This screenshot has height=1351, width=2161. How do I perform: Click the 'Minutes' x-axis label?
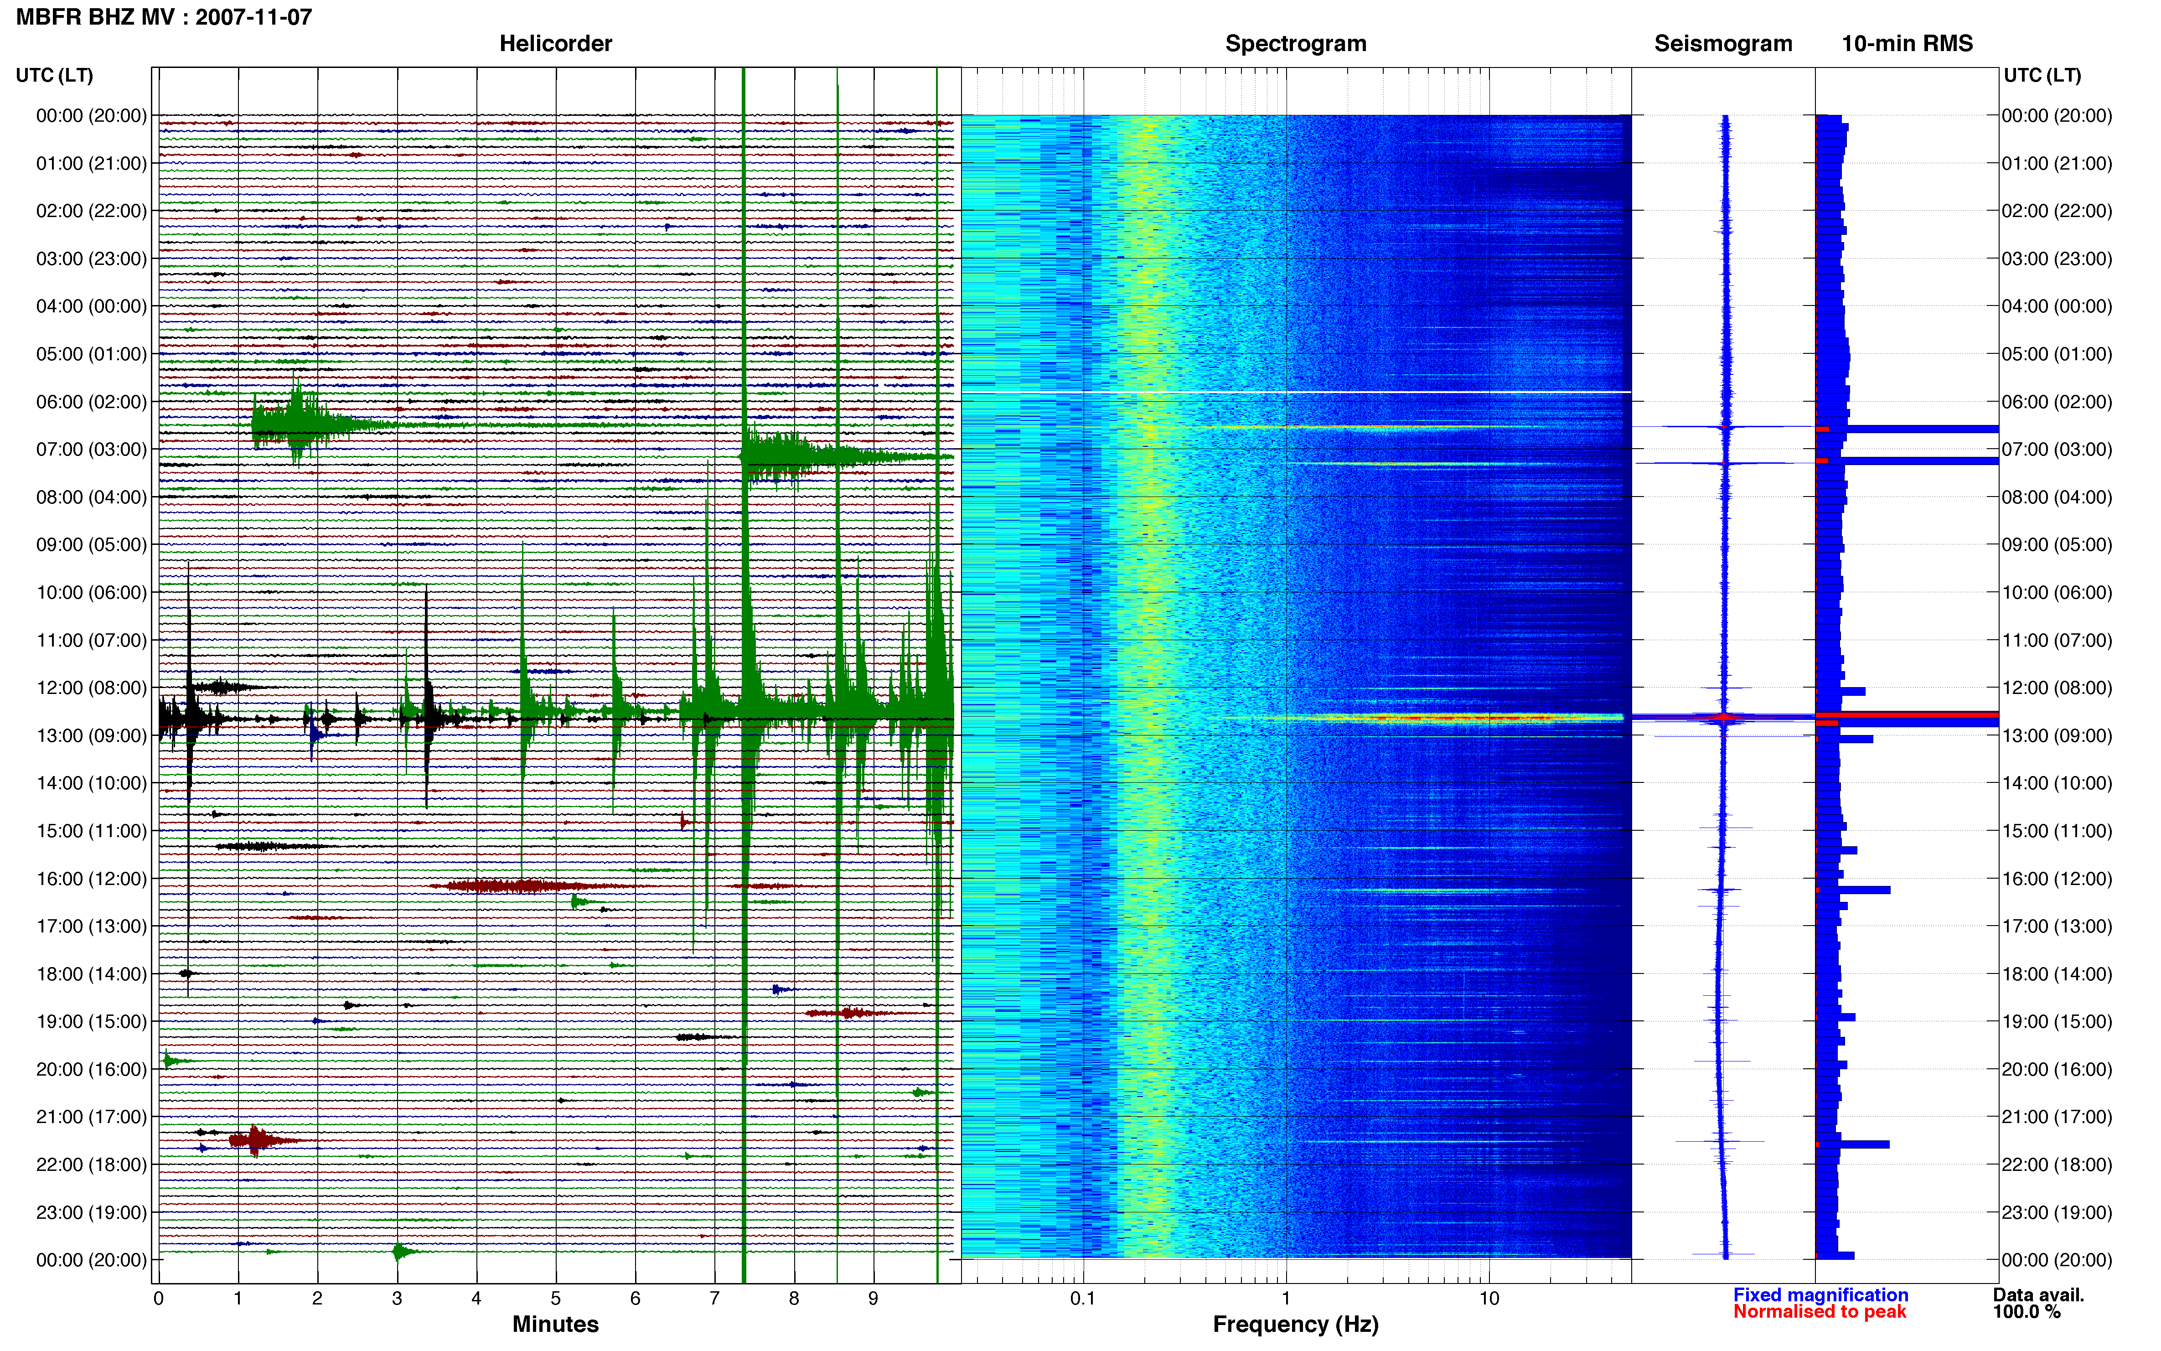(x=556, y=1324)
